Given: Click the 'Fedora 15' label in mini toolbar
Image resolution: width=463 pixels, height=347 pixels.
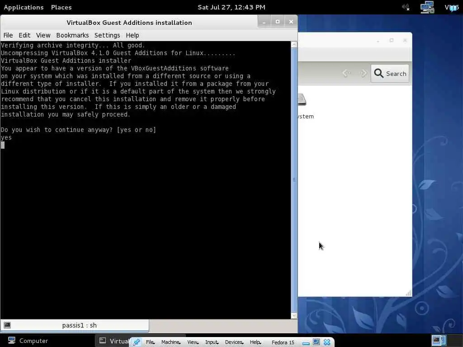Looking at the screenshot, I should click(x=283, y=342).
